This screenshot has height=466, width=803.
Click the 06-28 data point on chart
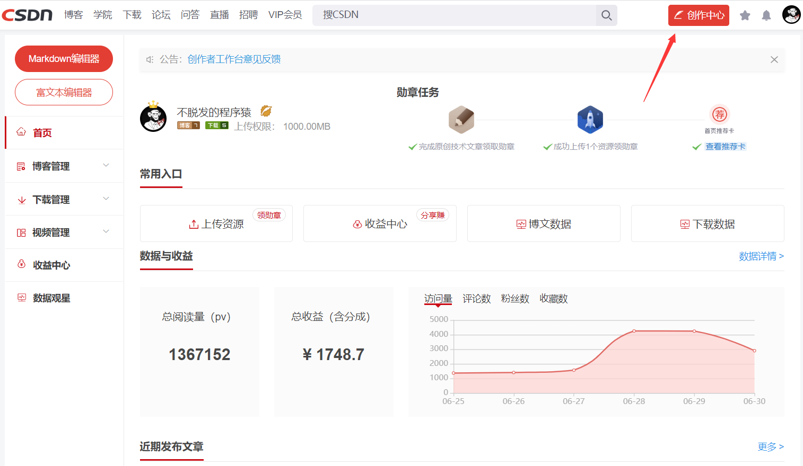634,331
